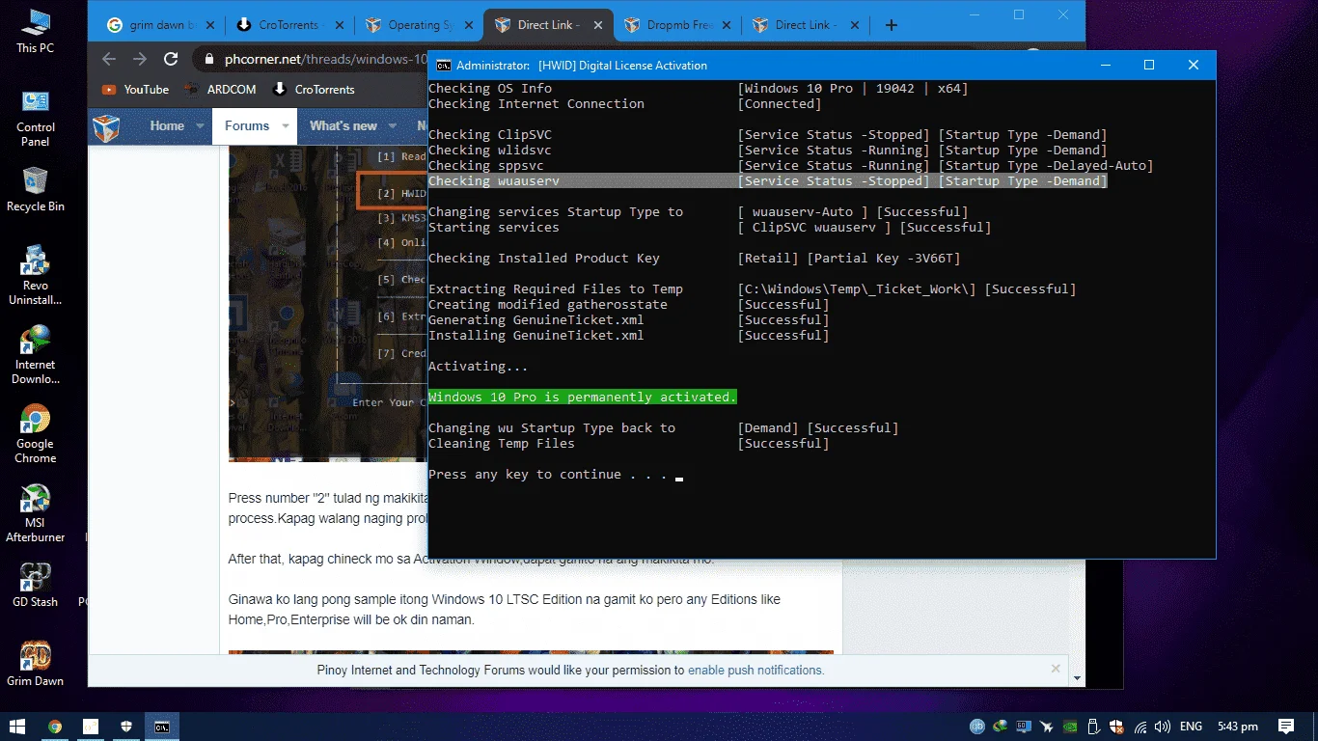Close the CroTorrents Chrome tab
Screen dimensions: 1318x741
point(340,25)
